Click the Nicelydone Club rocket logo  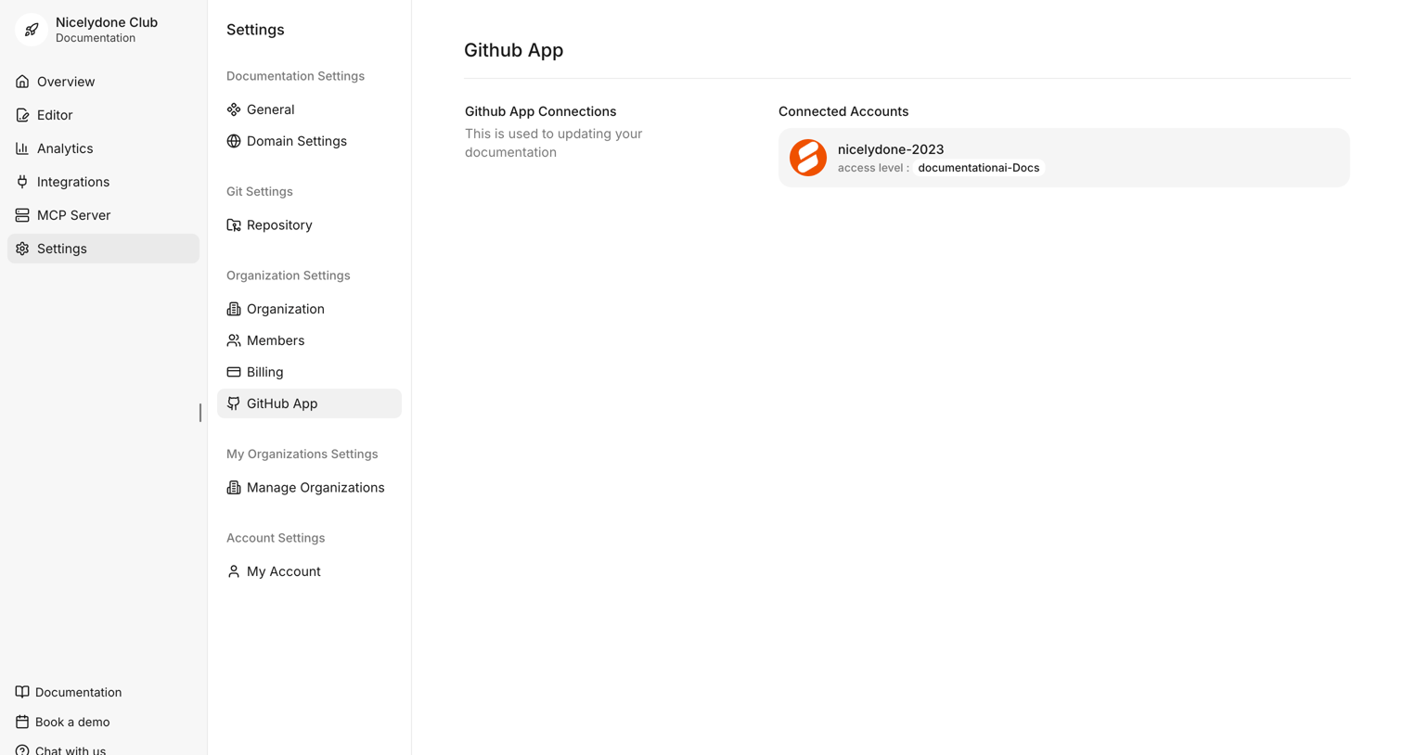(x=32, y=30)
